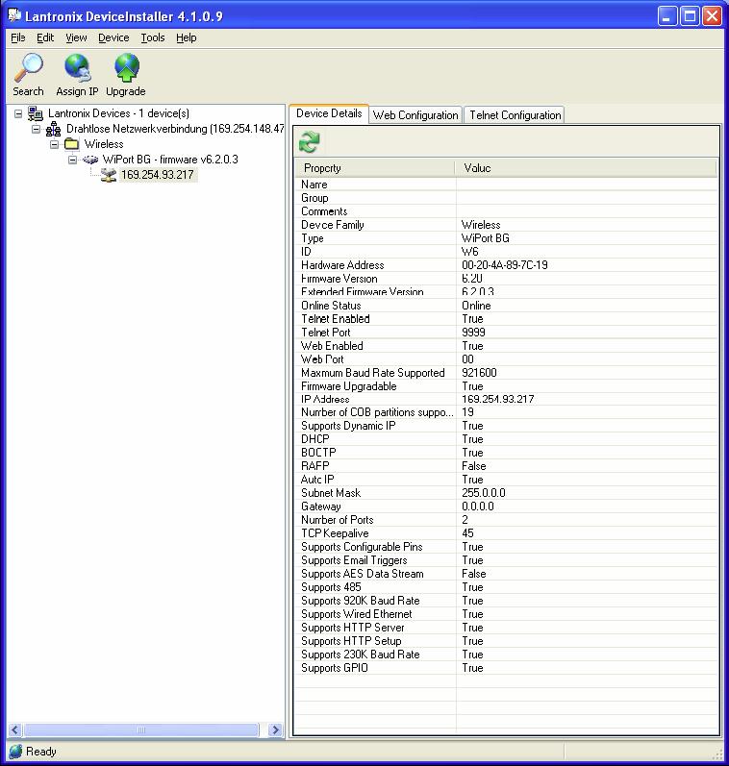
Task: Switch to the Web Configuration tab
Action: [415, 115]
